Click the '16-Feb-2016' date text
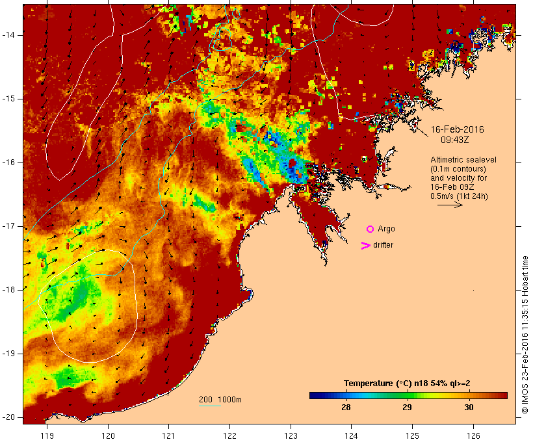The image size is (533, 442). (x=457, y=129)
